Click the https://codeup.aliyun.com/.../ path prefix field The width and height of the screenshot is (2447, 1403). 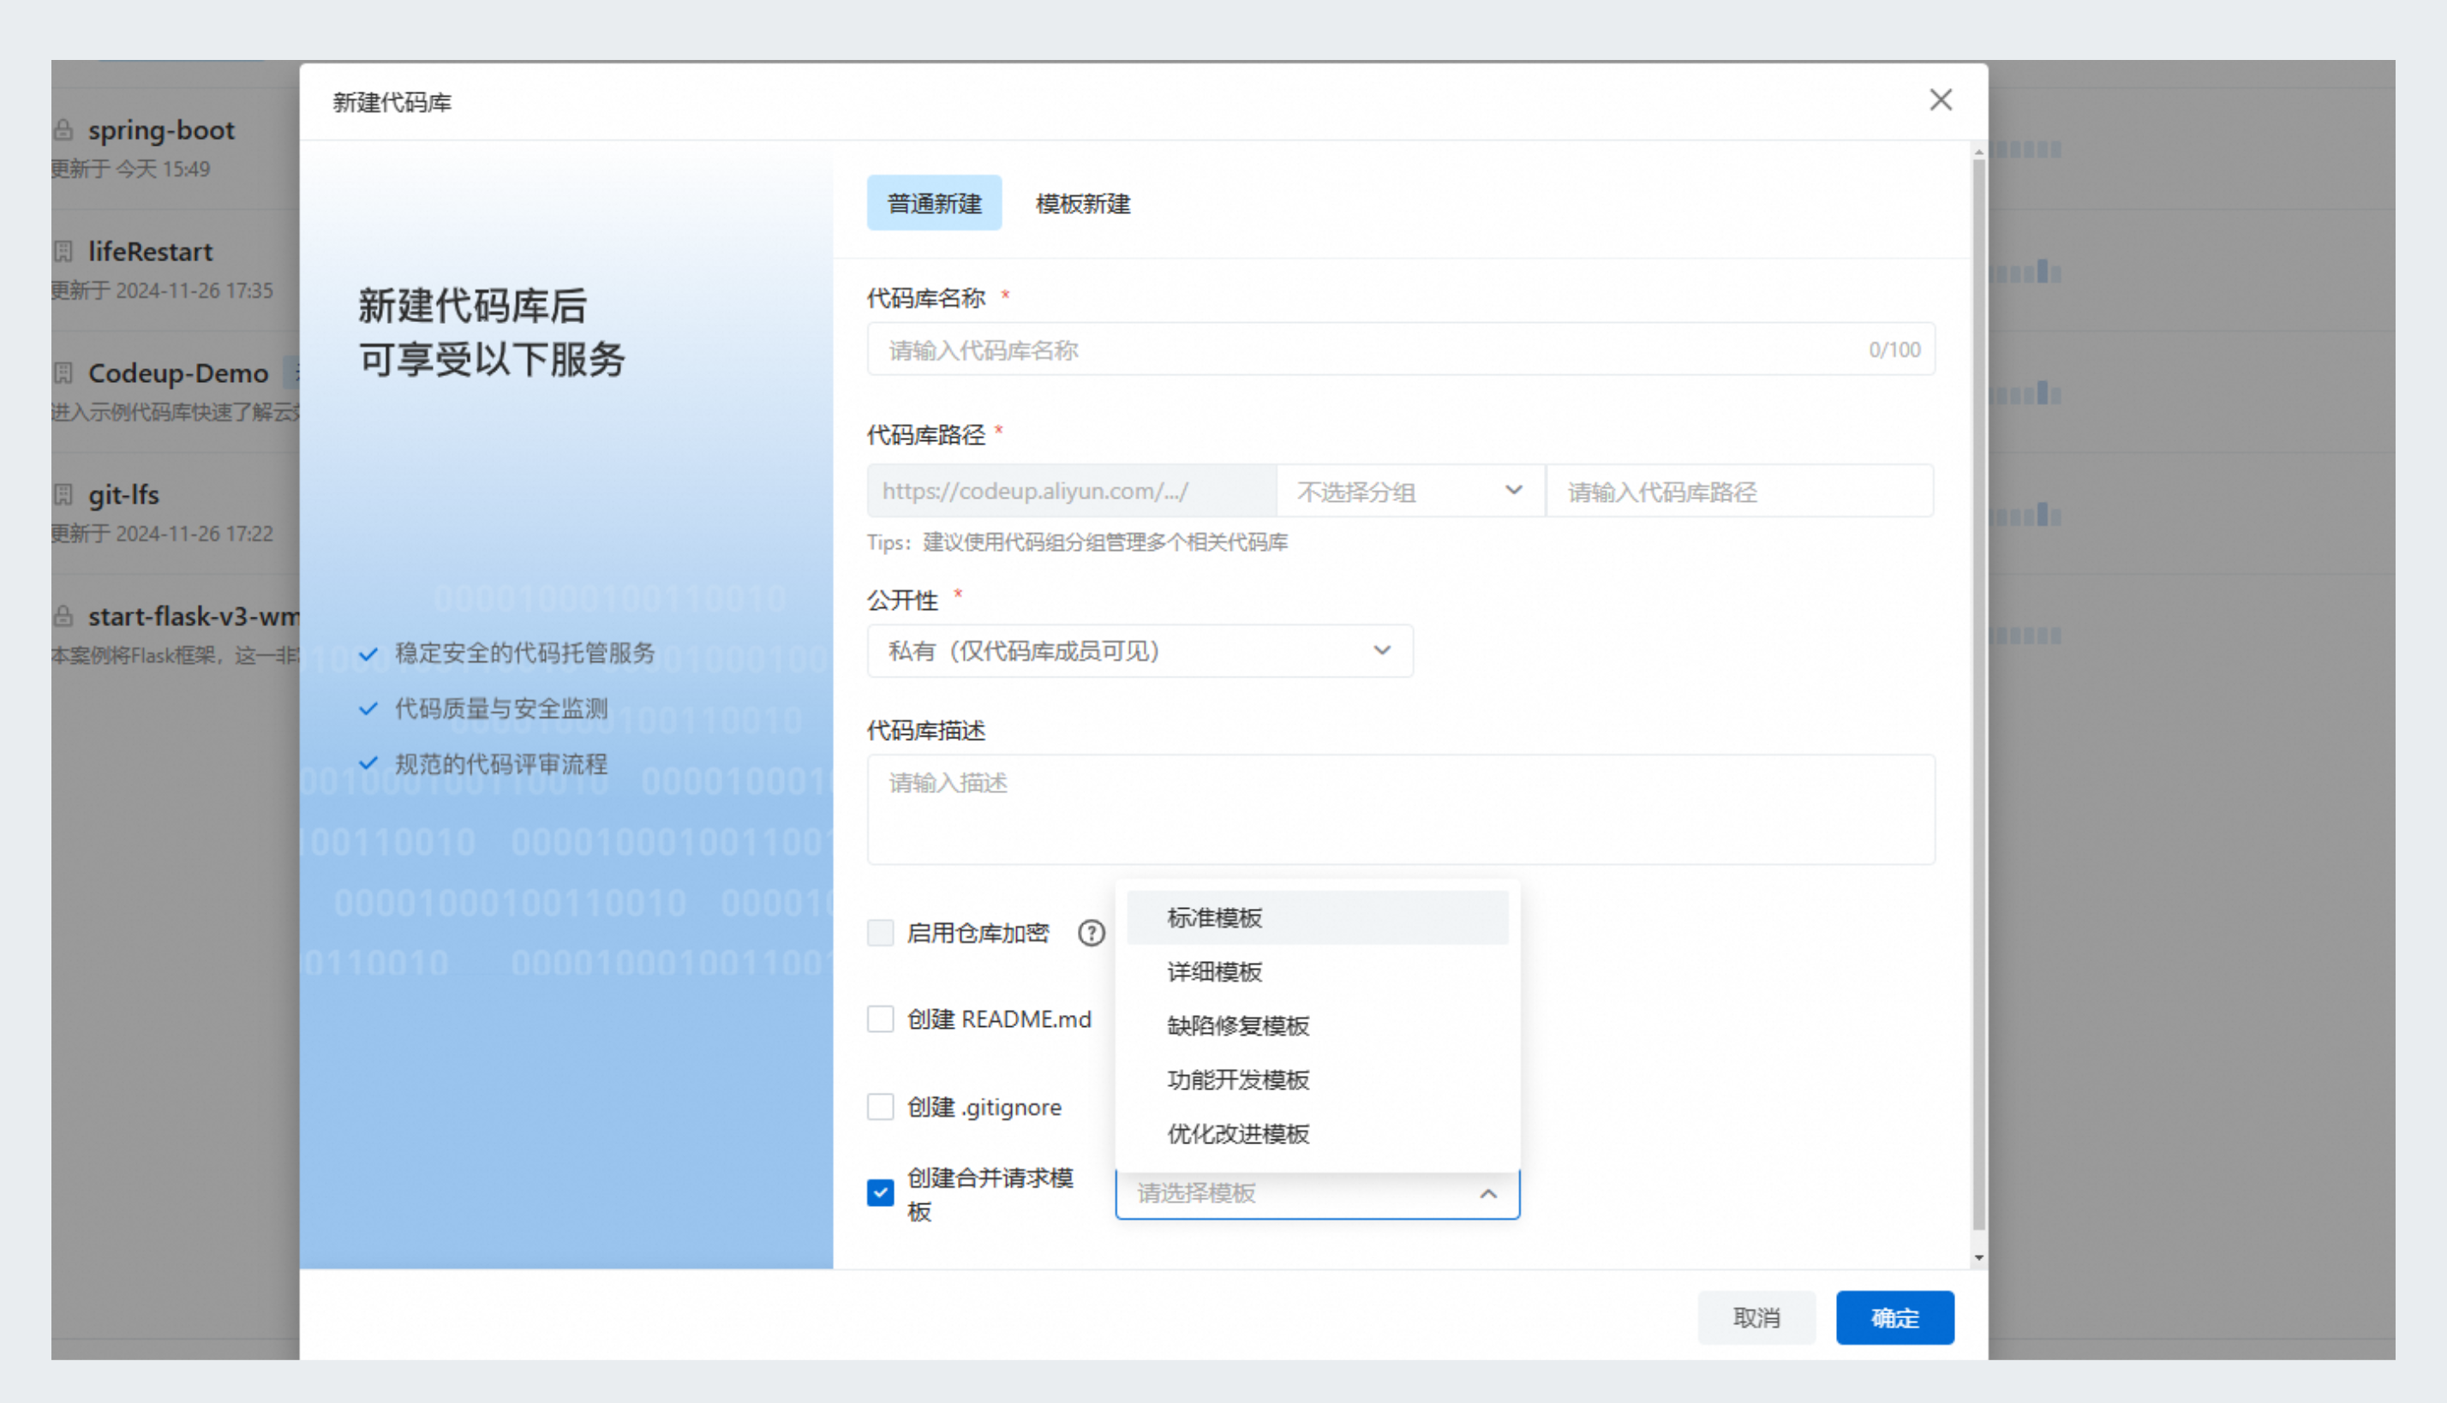pos(1072,492)
